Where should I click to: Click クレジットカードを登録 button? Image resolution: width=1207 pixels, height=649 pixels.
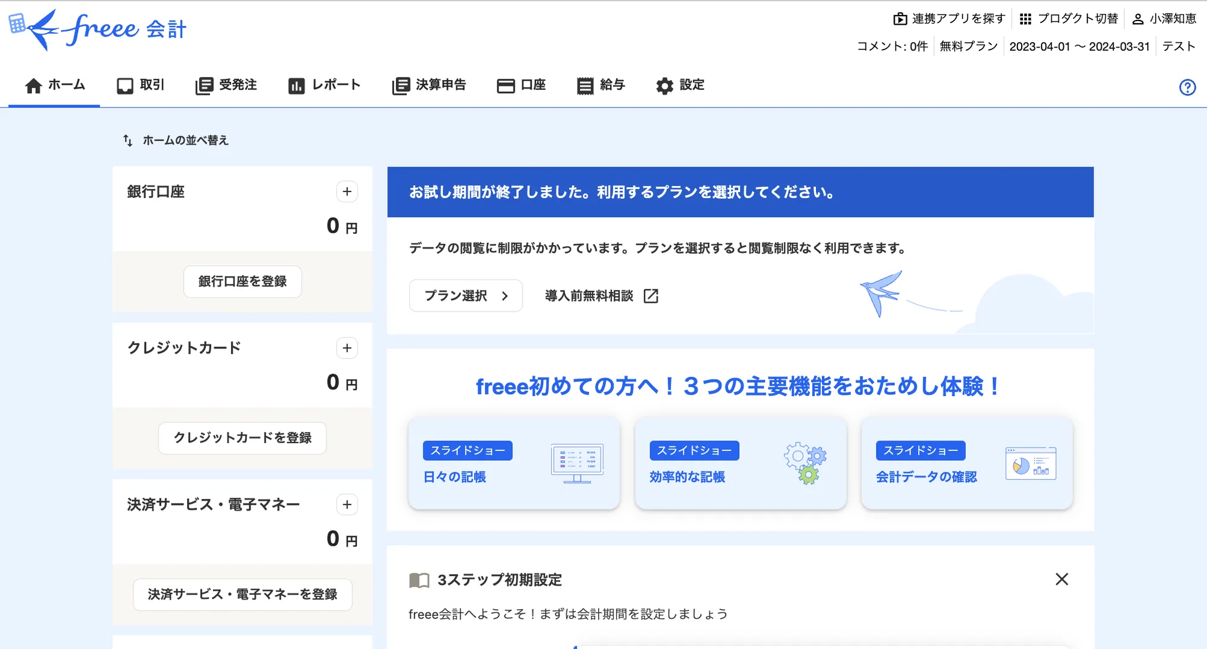(243, 438)
